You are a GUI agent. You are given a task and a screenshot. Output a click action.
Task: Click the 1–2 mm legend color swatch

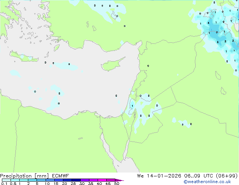coord(24,180)
